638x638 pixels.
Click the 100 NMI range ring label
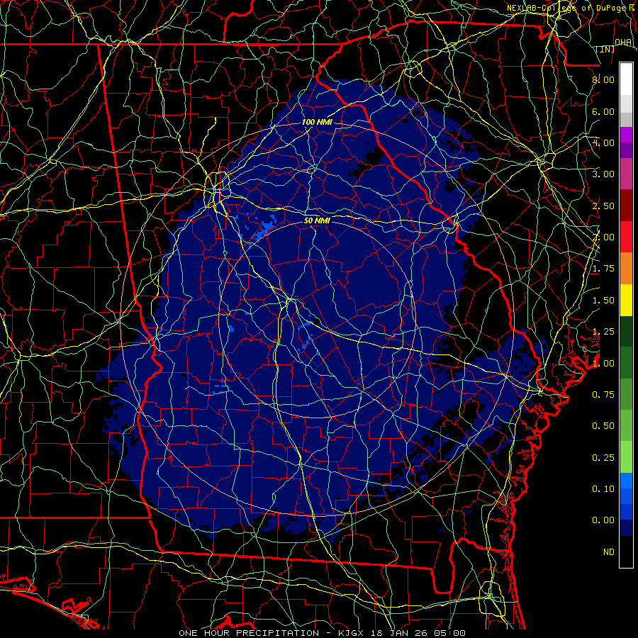pos(317,122)
